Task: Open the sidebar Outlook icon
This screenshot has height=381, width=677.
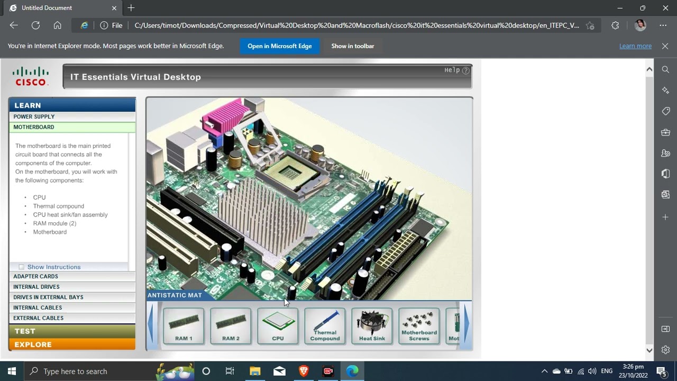Action: pyautogui.click(x=665, y=194)
